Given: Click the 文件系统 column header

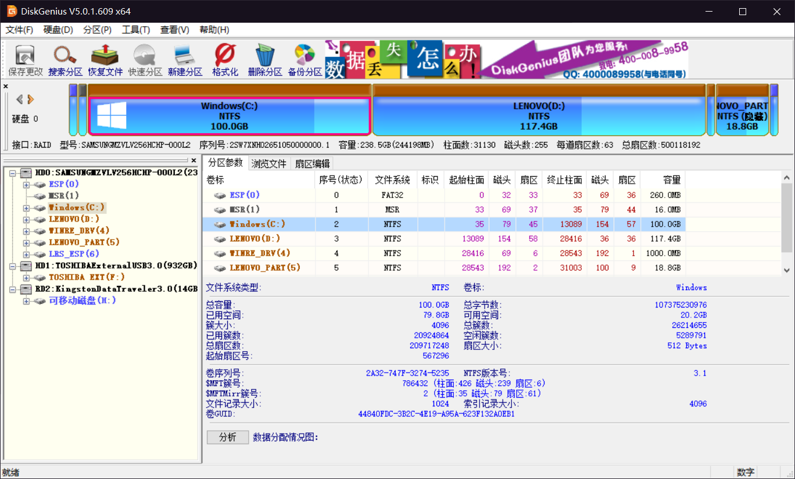Looking at the screenshot, I should click(392, 180).
